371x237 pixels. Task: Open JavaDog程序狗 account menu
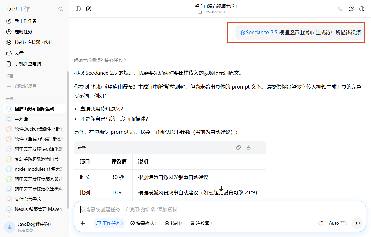point(34,224)
